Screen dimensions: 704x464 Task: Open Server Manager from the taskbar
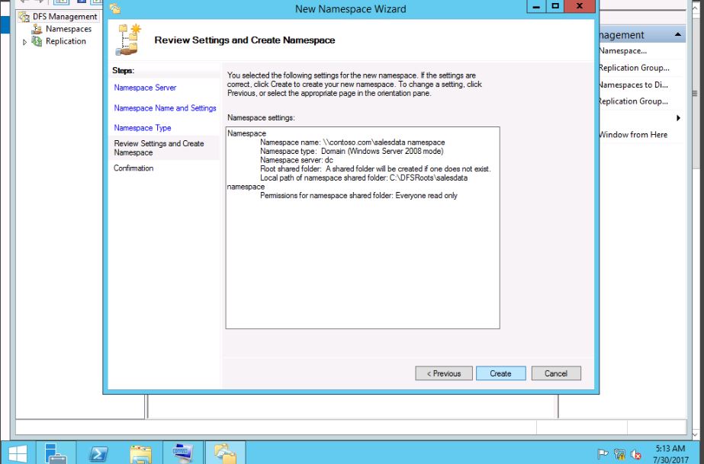56,453
